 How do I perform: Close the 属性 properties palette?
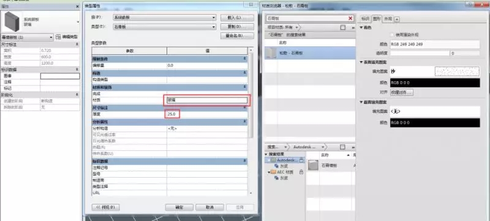point(77,6)
